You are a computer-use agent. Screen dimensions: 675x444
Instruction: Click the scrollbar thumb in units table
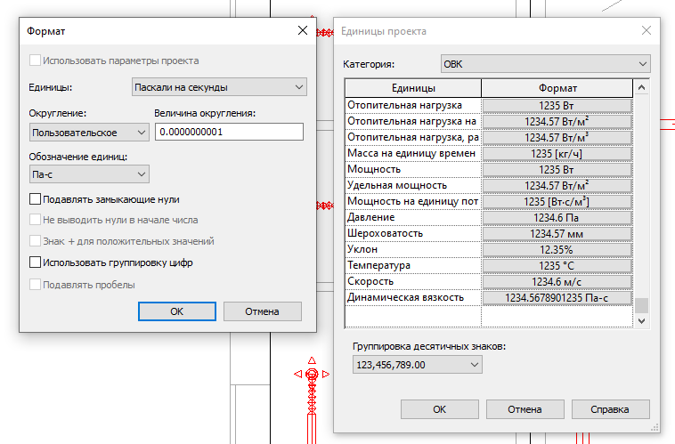(641, 305)
